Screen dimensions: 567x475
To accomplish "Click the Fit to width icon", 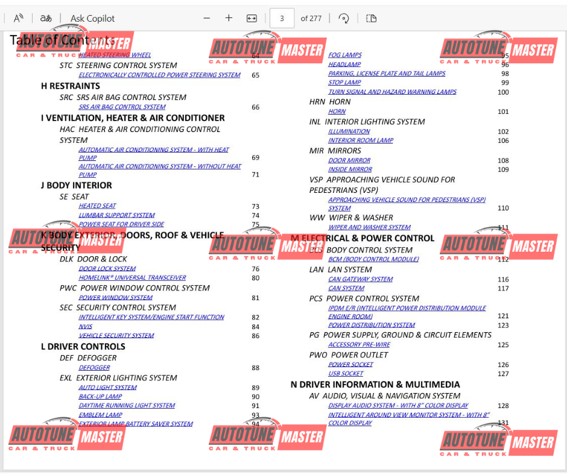I will 252,18.
